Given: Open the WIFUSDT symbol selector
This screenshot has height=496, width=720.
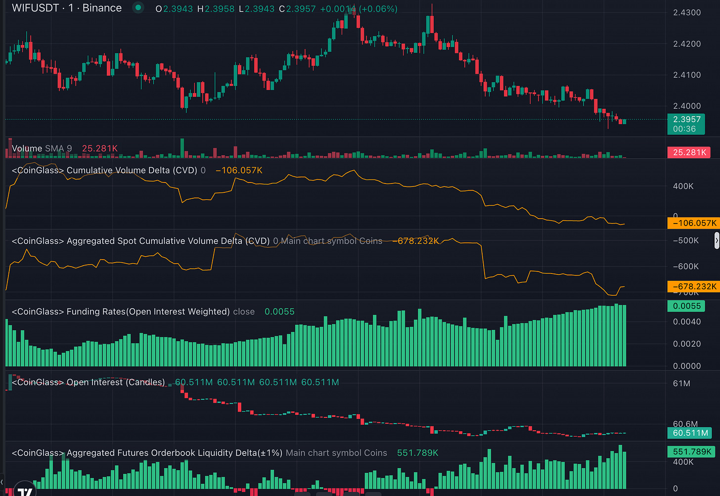Looking at the screenshot, I should pos(34,8).
